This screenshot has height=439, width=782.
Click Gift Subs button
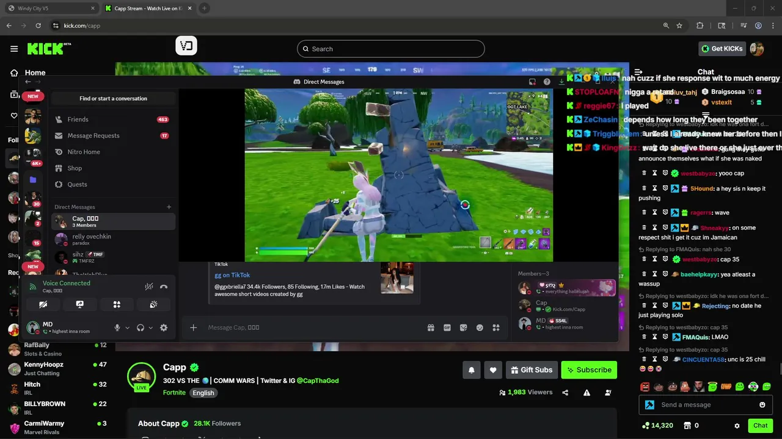tap(531, 369)
